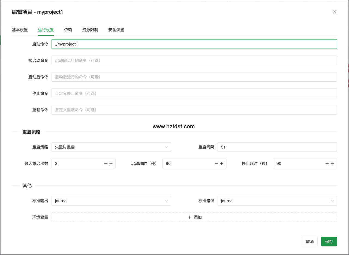Click the 启动后命令 input field
This screenshot has width=349, height=255.
(x=194, y=77)
